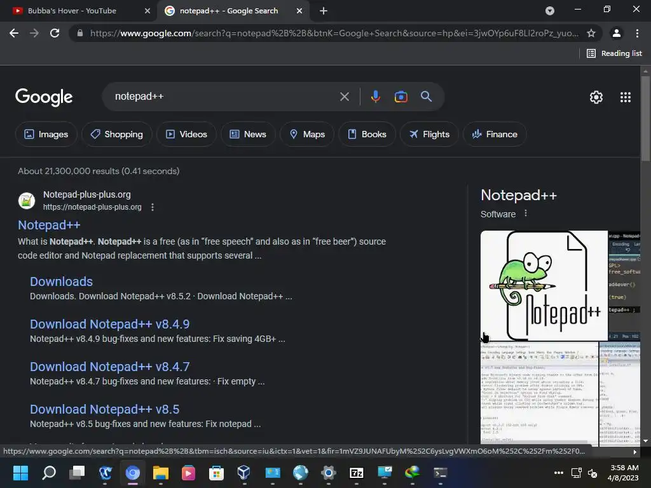Open File Explorer from the taskbar

tap(161, 473)
